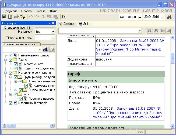Open the Правка menu
This screenshot has height=135, width=176.
pos(26,11)
